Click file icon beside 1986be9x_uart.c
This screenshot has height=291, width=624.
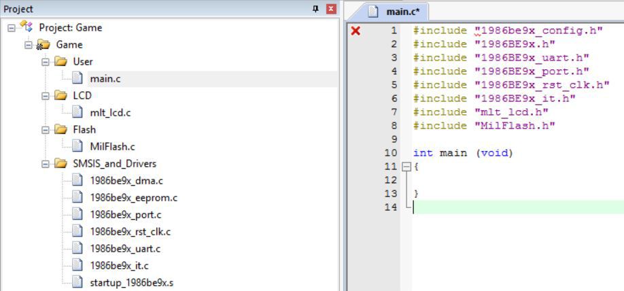(77, 248)
